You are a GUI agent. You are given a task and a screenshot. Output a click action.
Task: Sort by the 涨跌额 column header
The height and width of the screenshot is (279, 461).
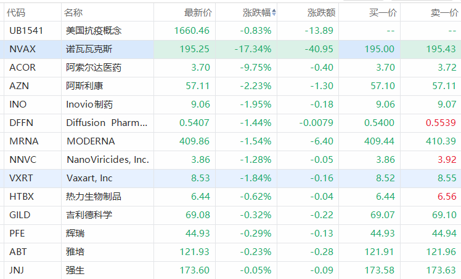(320, 12)
